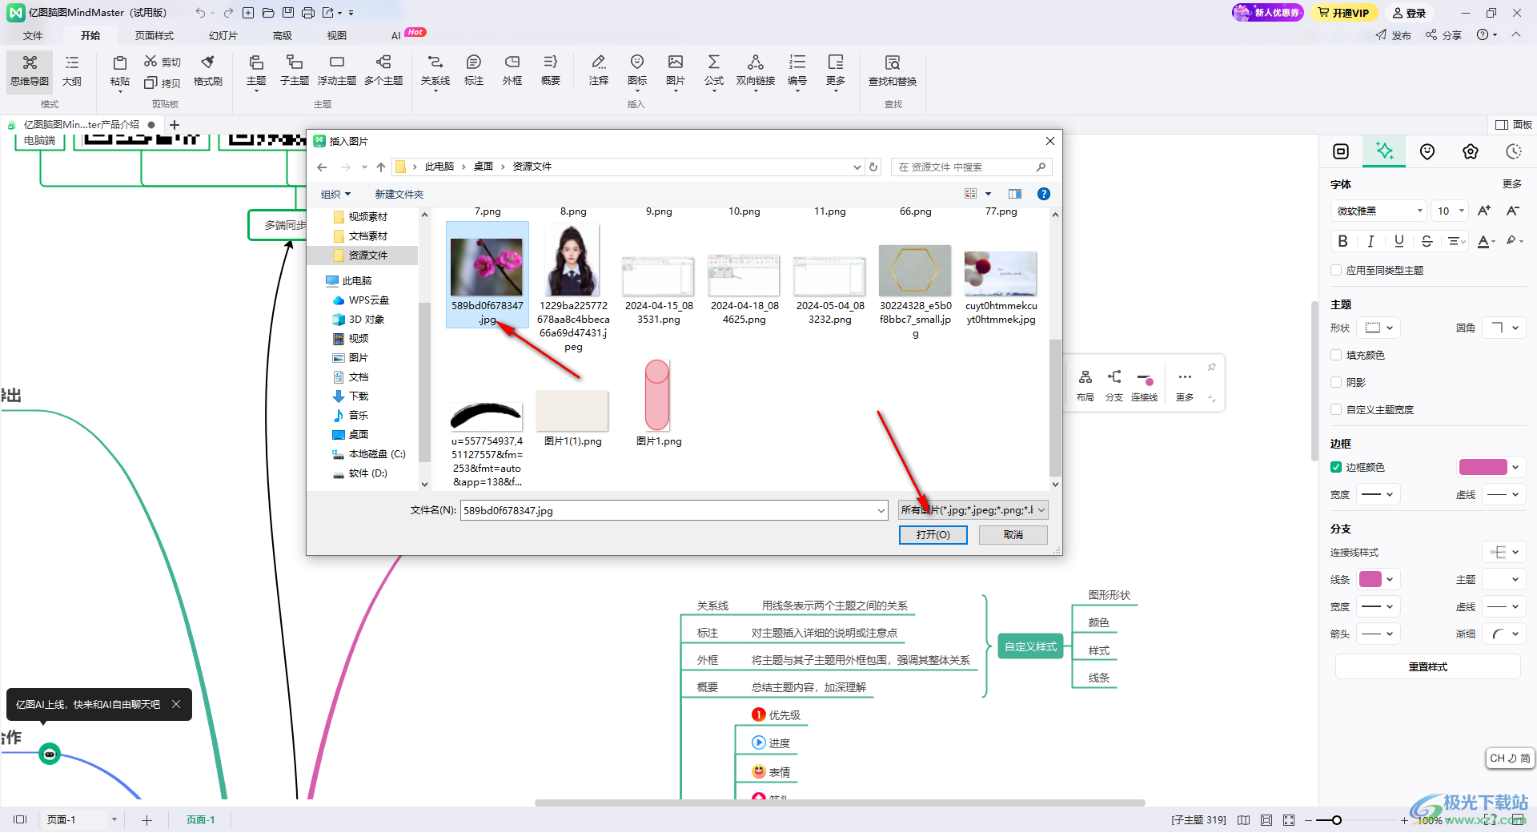Insert a 子主题 subtopic
The width and height of the screenshot is (1537, 833).
(295, 70)
